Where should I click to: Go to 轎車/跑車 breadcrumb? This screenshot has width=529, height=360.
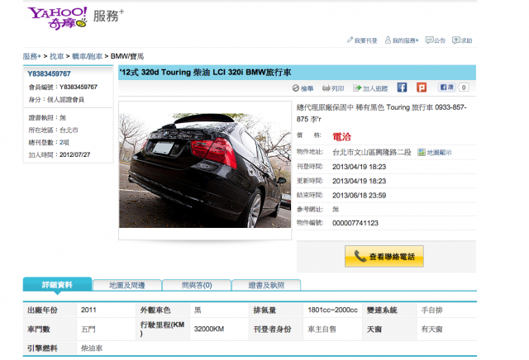[x=87, y=56]
